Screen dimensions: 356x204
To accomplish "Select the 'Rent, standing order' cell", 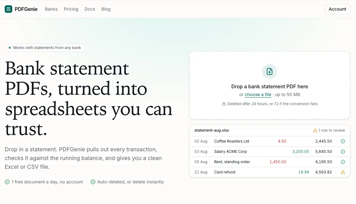I will click(232, 162).
